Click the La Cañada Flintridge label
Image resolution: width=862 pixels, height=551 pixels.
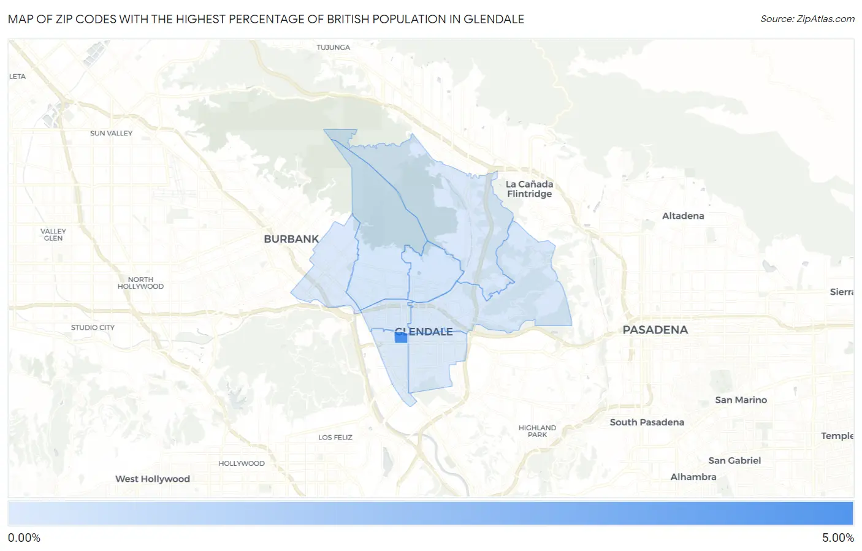coord(529,189)
